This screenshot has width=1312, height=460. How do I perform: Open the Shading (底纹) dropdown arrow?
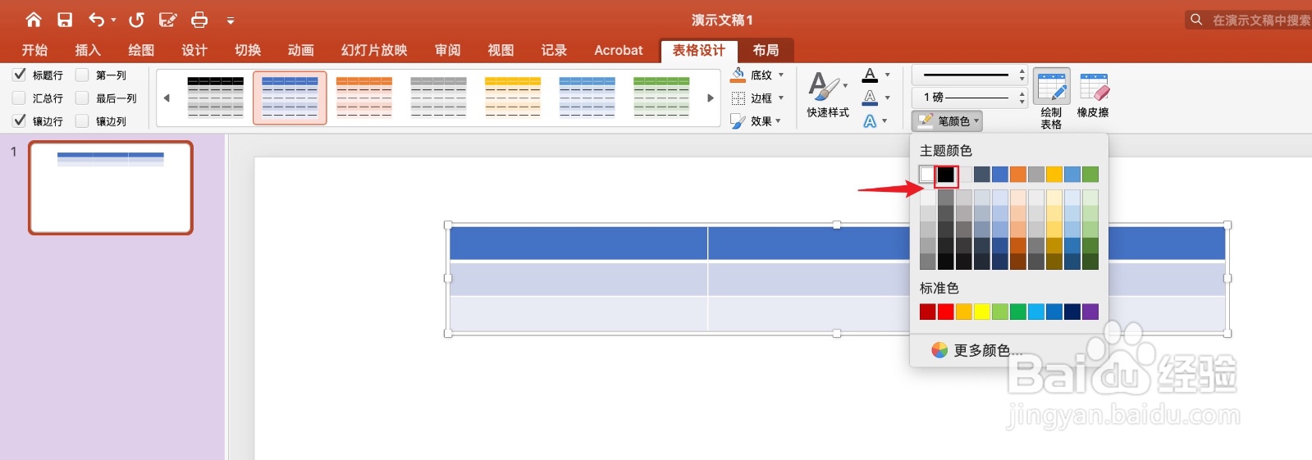click(780, 75)
